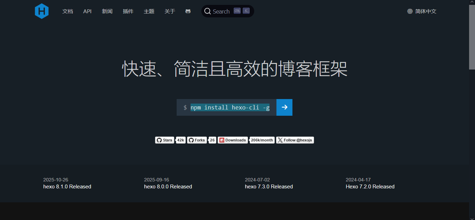The height and width of the screenshot is (220, 475).
Task: Click the 2025-09-16 date text
Action: coord(156,180)
